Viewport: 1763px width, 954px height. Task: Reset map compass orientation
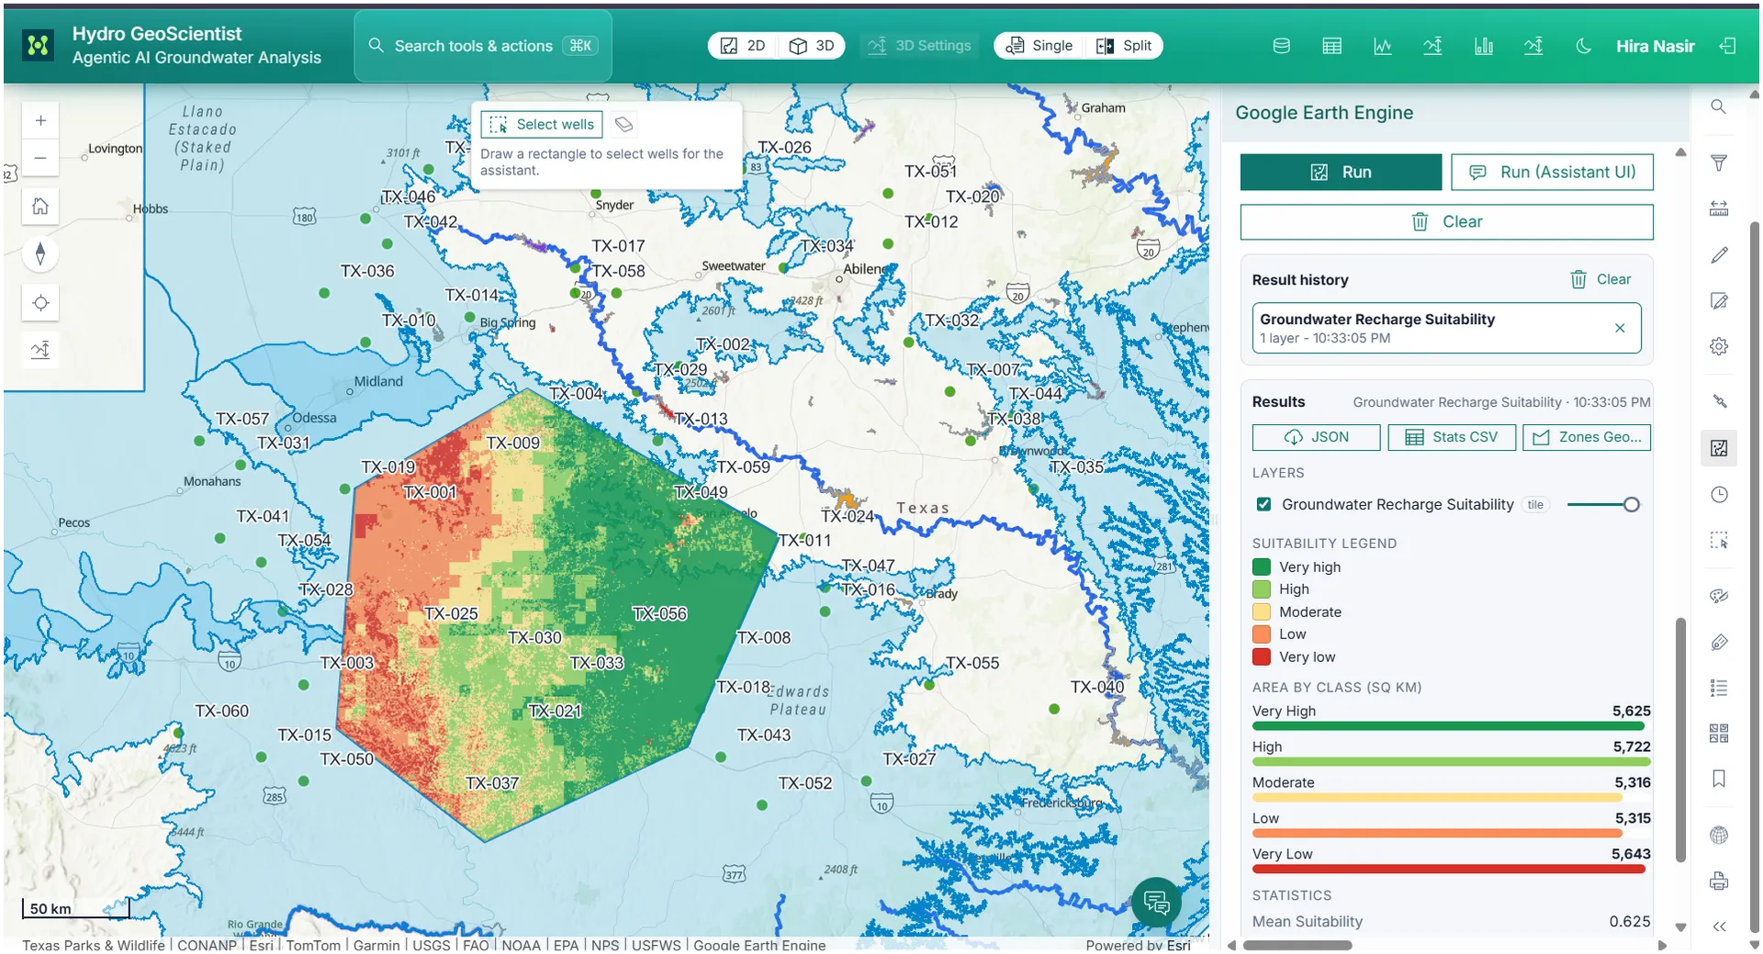point(40,253)
